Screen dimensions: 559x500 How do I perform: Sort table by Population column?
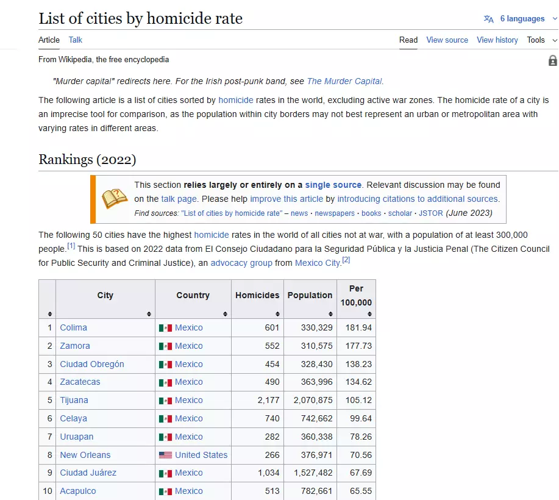[x=330, y=314]
